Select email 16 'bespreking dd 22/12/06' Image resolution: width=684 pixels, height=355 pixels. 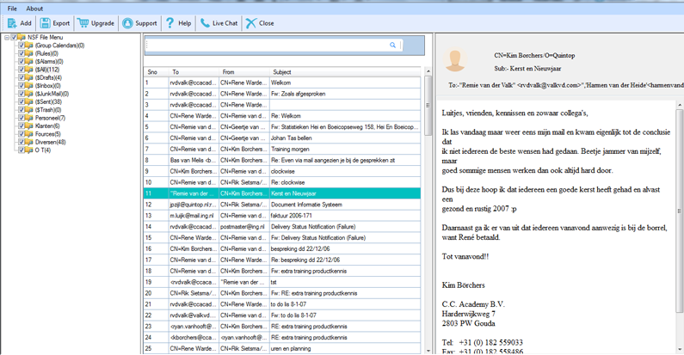pos(282,248)
